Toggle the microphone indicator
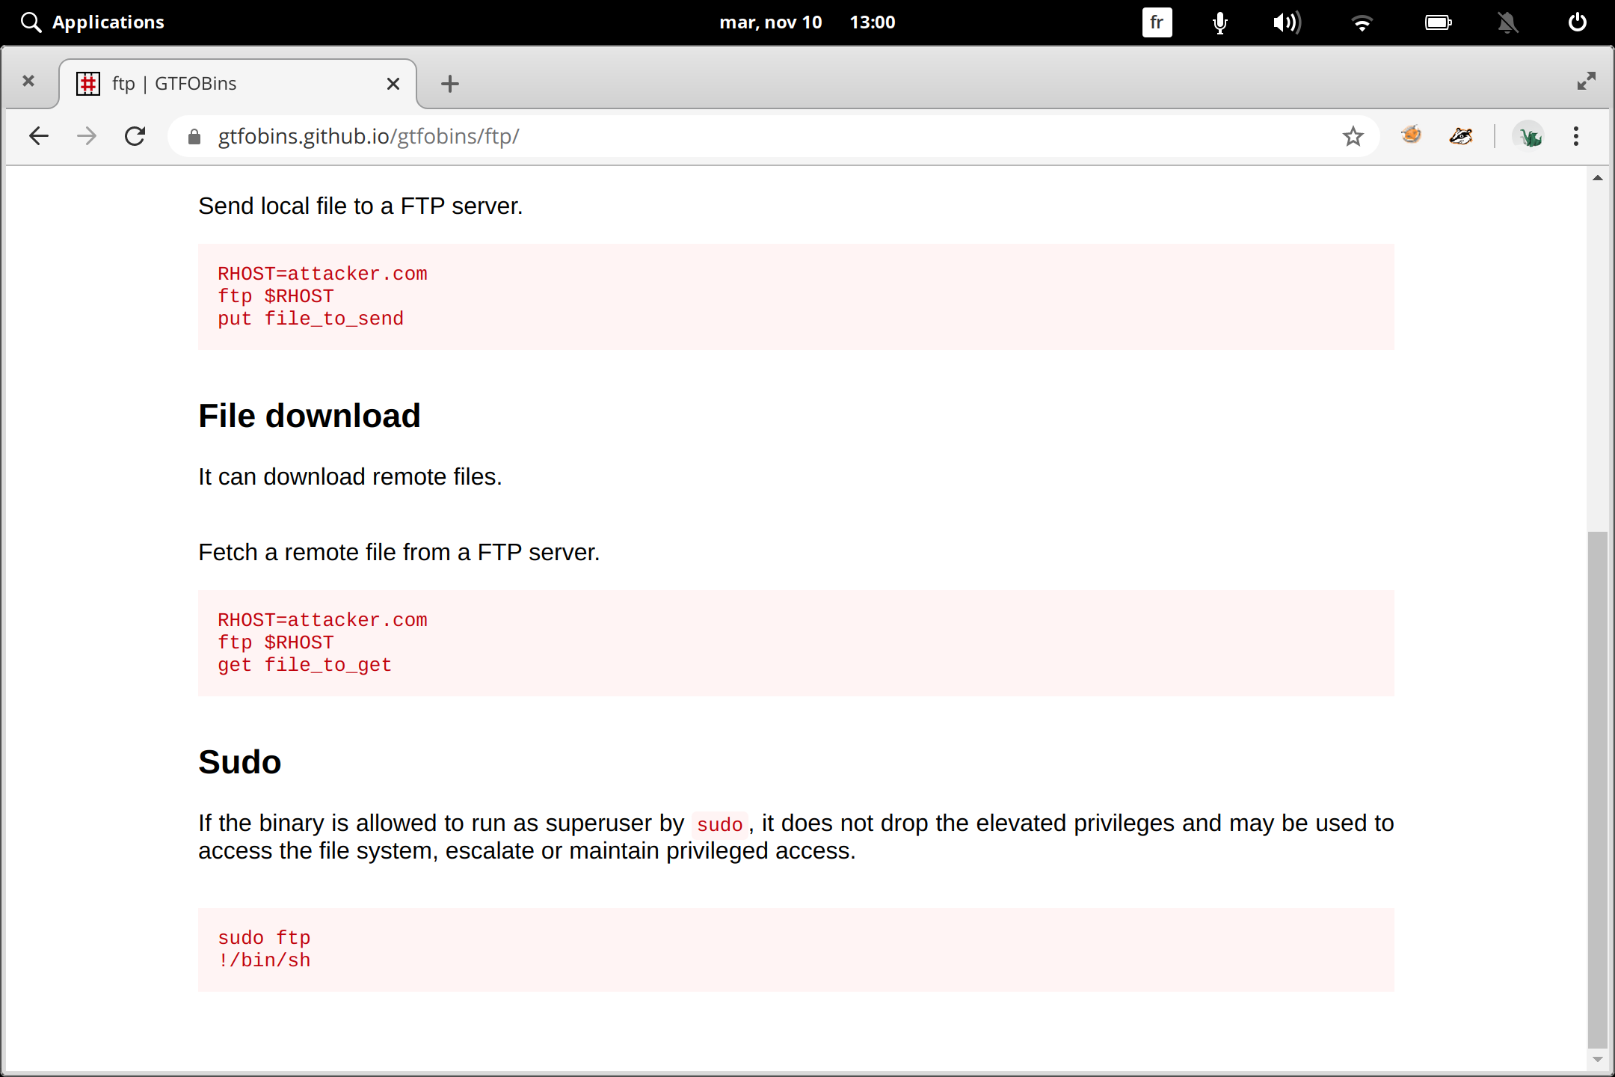 click(x=1219, y=22)
